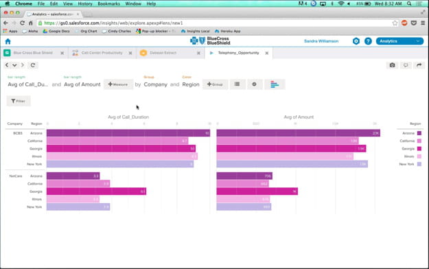The height and width of the screenshot is (269, 429).
Task: Close the Call Center Productivity tab
Action: tap(130, 53)
